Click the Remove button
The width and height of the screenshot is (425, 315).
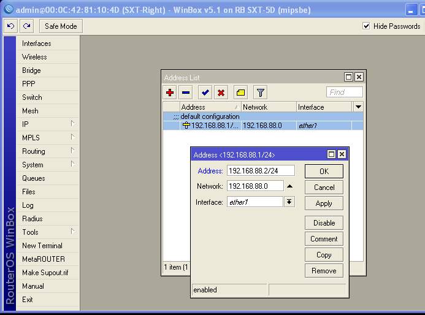click(x=324, y=271)
